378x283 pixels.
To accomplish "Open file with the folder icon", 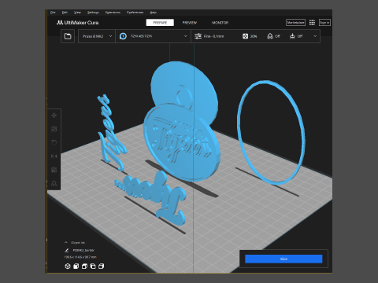I will click(68, 36).
